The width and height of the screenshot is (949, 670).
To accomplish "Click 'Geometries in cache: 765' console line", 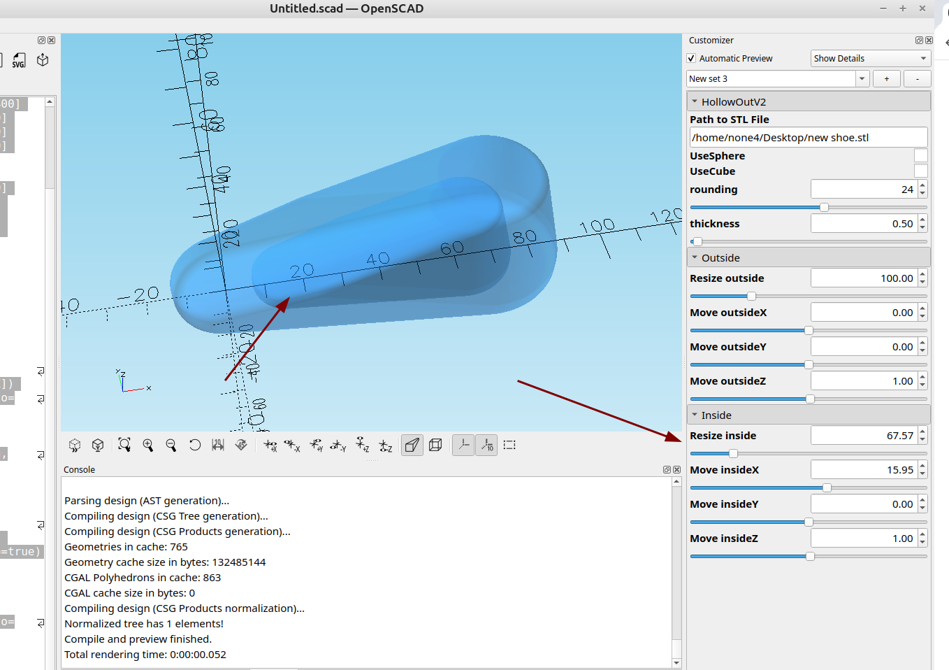I will 126,547.
